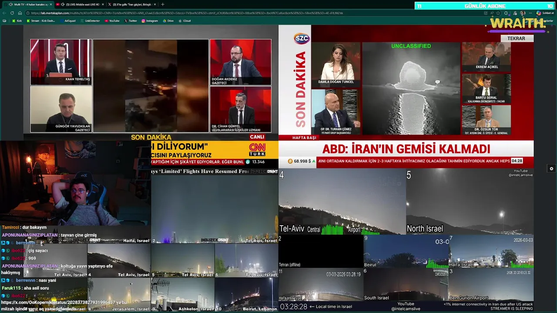
Task: Open the Instagram bookmark
Action: pos(150,21)
